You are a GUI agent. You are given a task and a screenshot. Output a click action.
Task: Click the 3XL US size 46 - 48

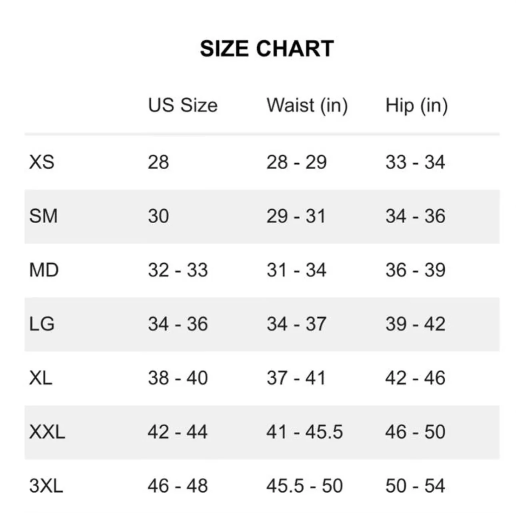point(178,486)
